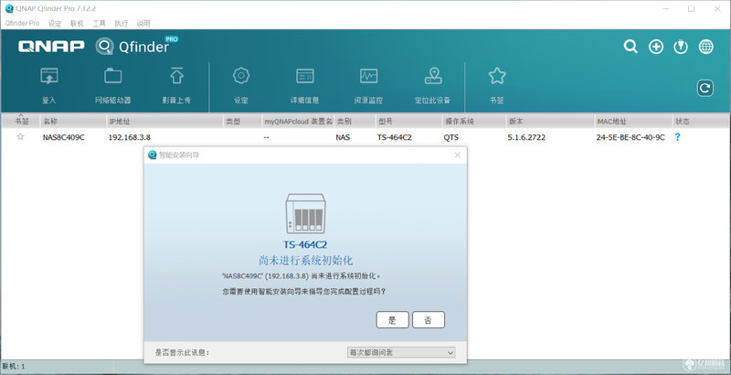The height and width of the screenshot is (375, 731).
Task: Open the 工具 menu
Action: click(x=99, y=23)
